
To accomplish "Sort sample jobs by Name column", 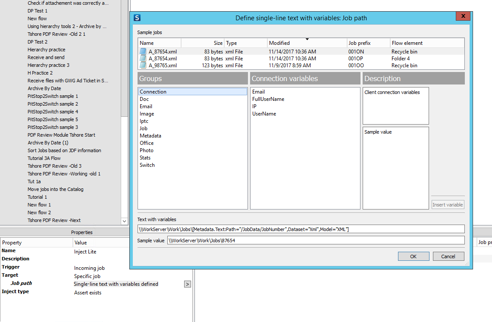I will [x=159, y=43].
